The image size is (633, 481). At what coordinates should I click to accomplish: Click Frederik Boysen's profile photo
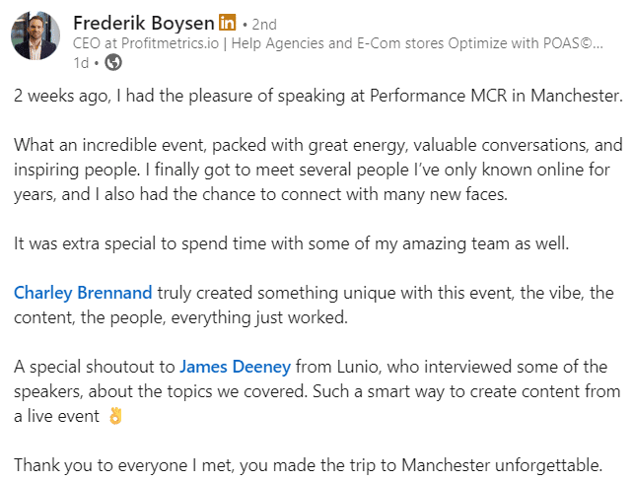[x=35, y=36]
